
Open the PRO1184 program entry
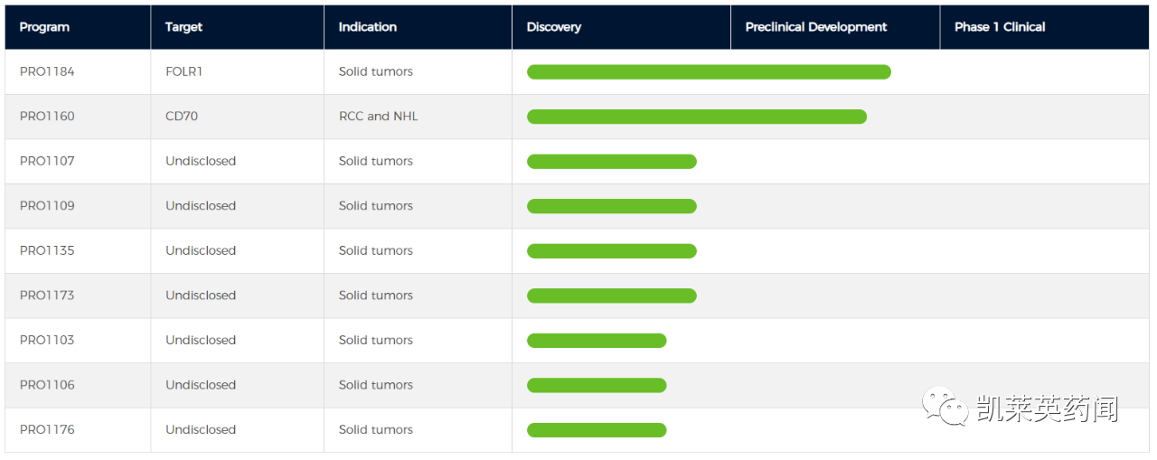pos(47,71)
